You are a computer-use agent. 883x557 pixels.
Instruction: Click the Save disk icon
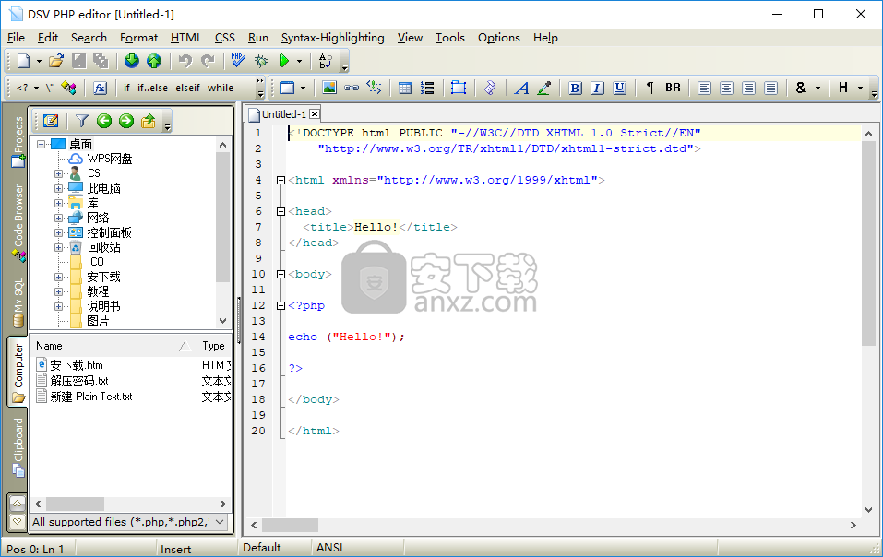78,61
